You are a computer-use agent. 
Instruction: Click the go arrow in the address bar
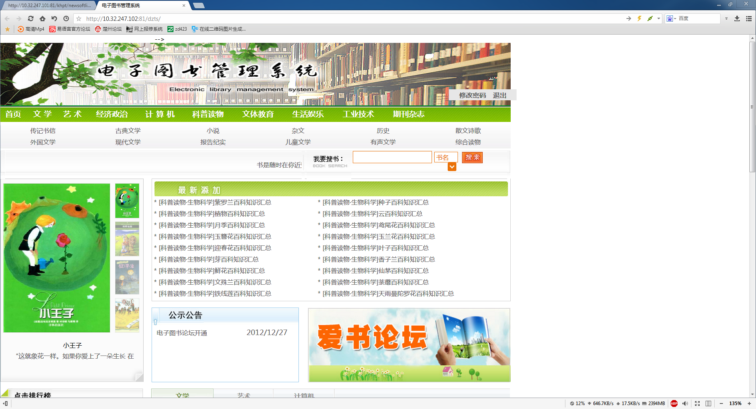pos(628,18)
